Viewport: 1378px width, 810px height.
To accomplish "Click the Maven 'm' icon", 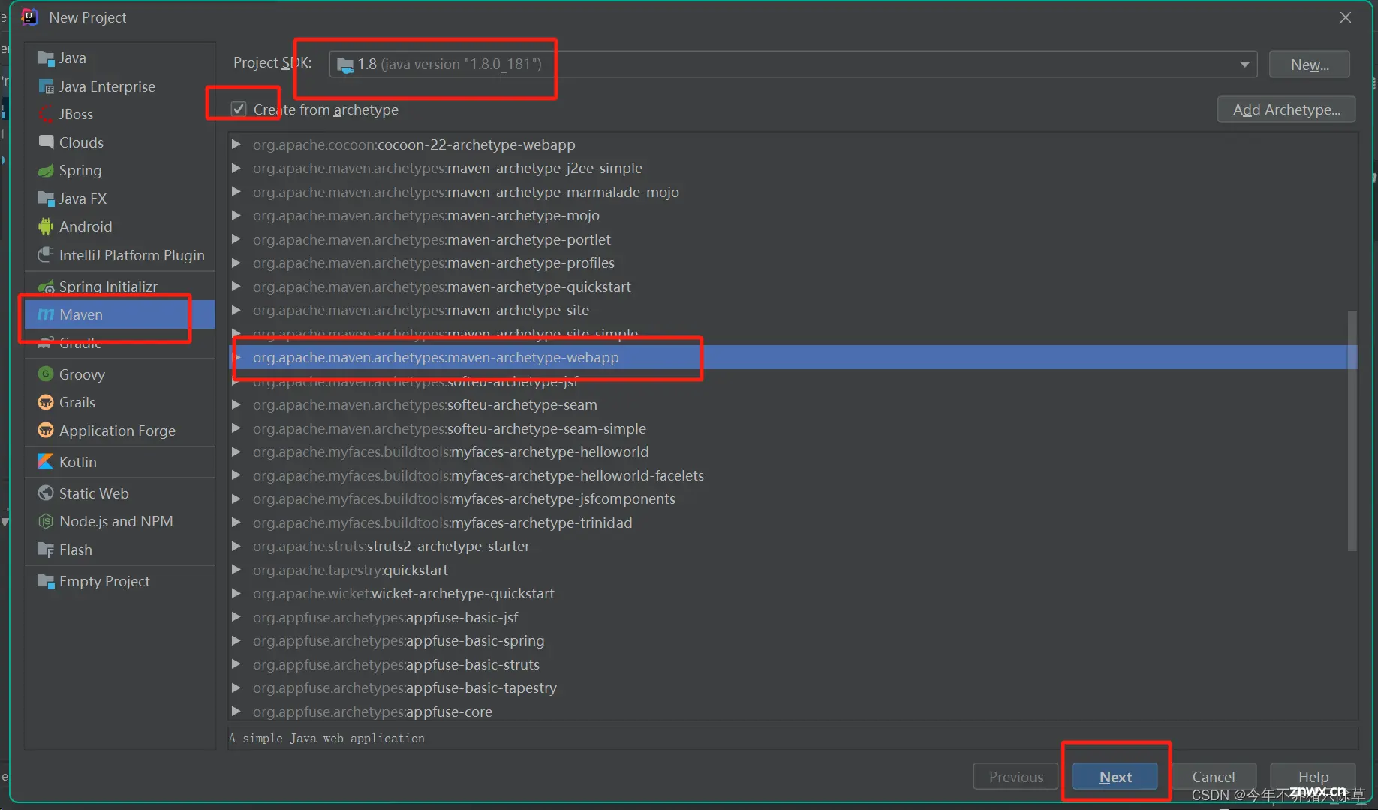I will pos(46,314).
